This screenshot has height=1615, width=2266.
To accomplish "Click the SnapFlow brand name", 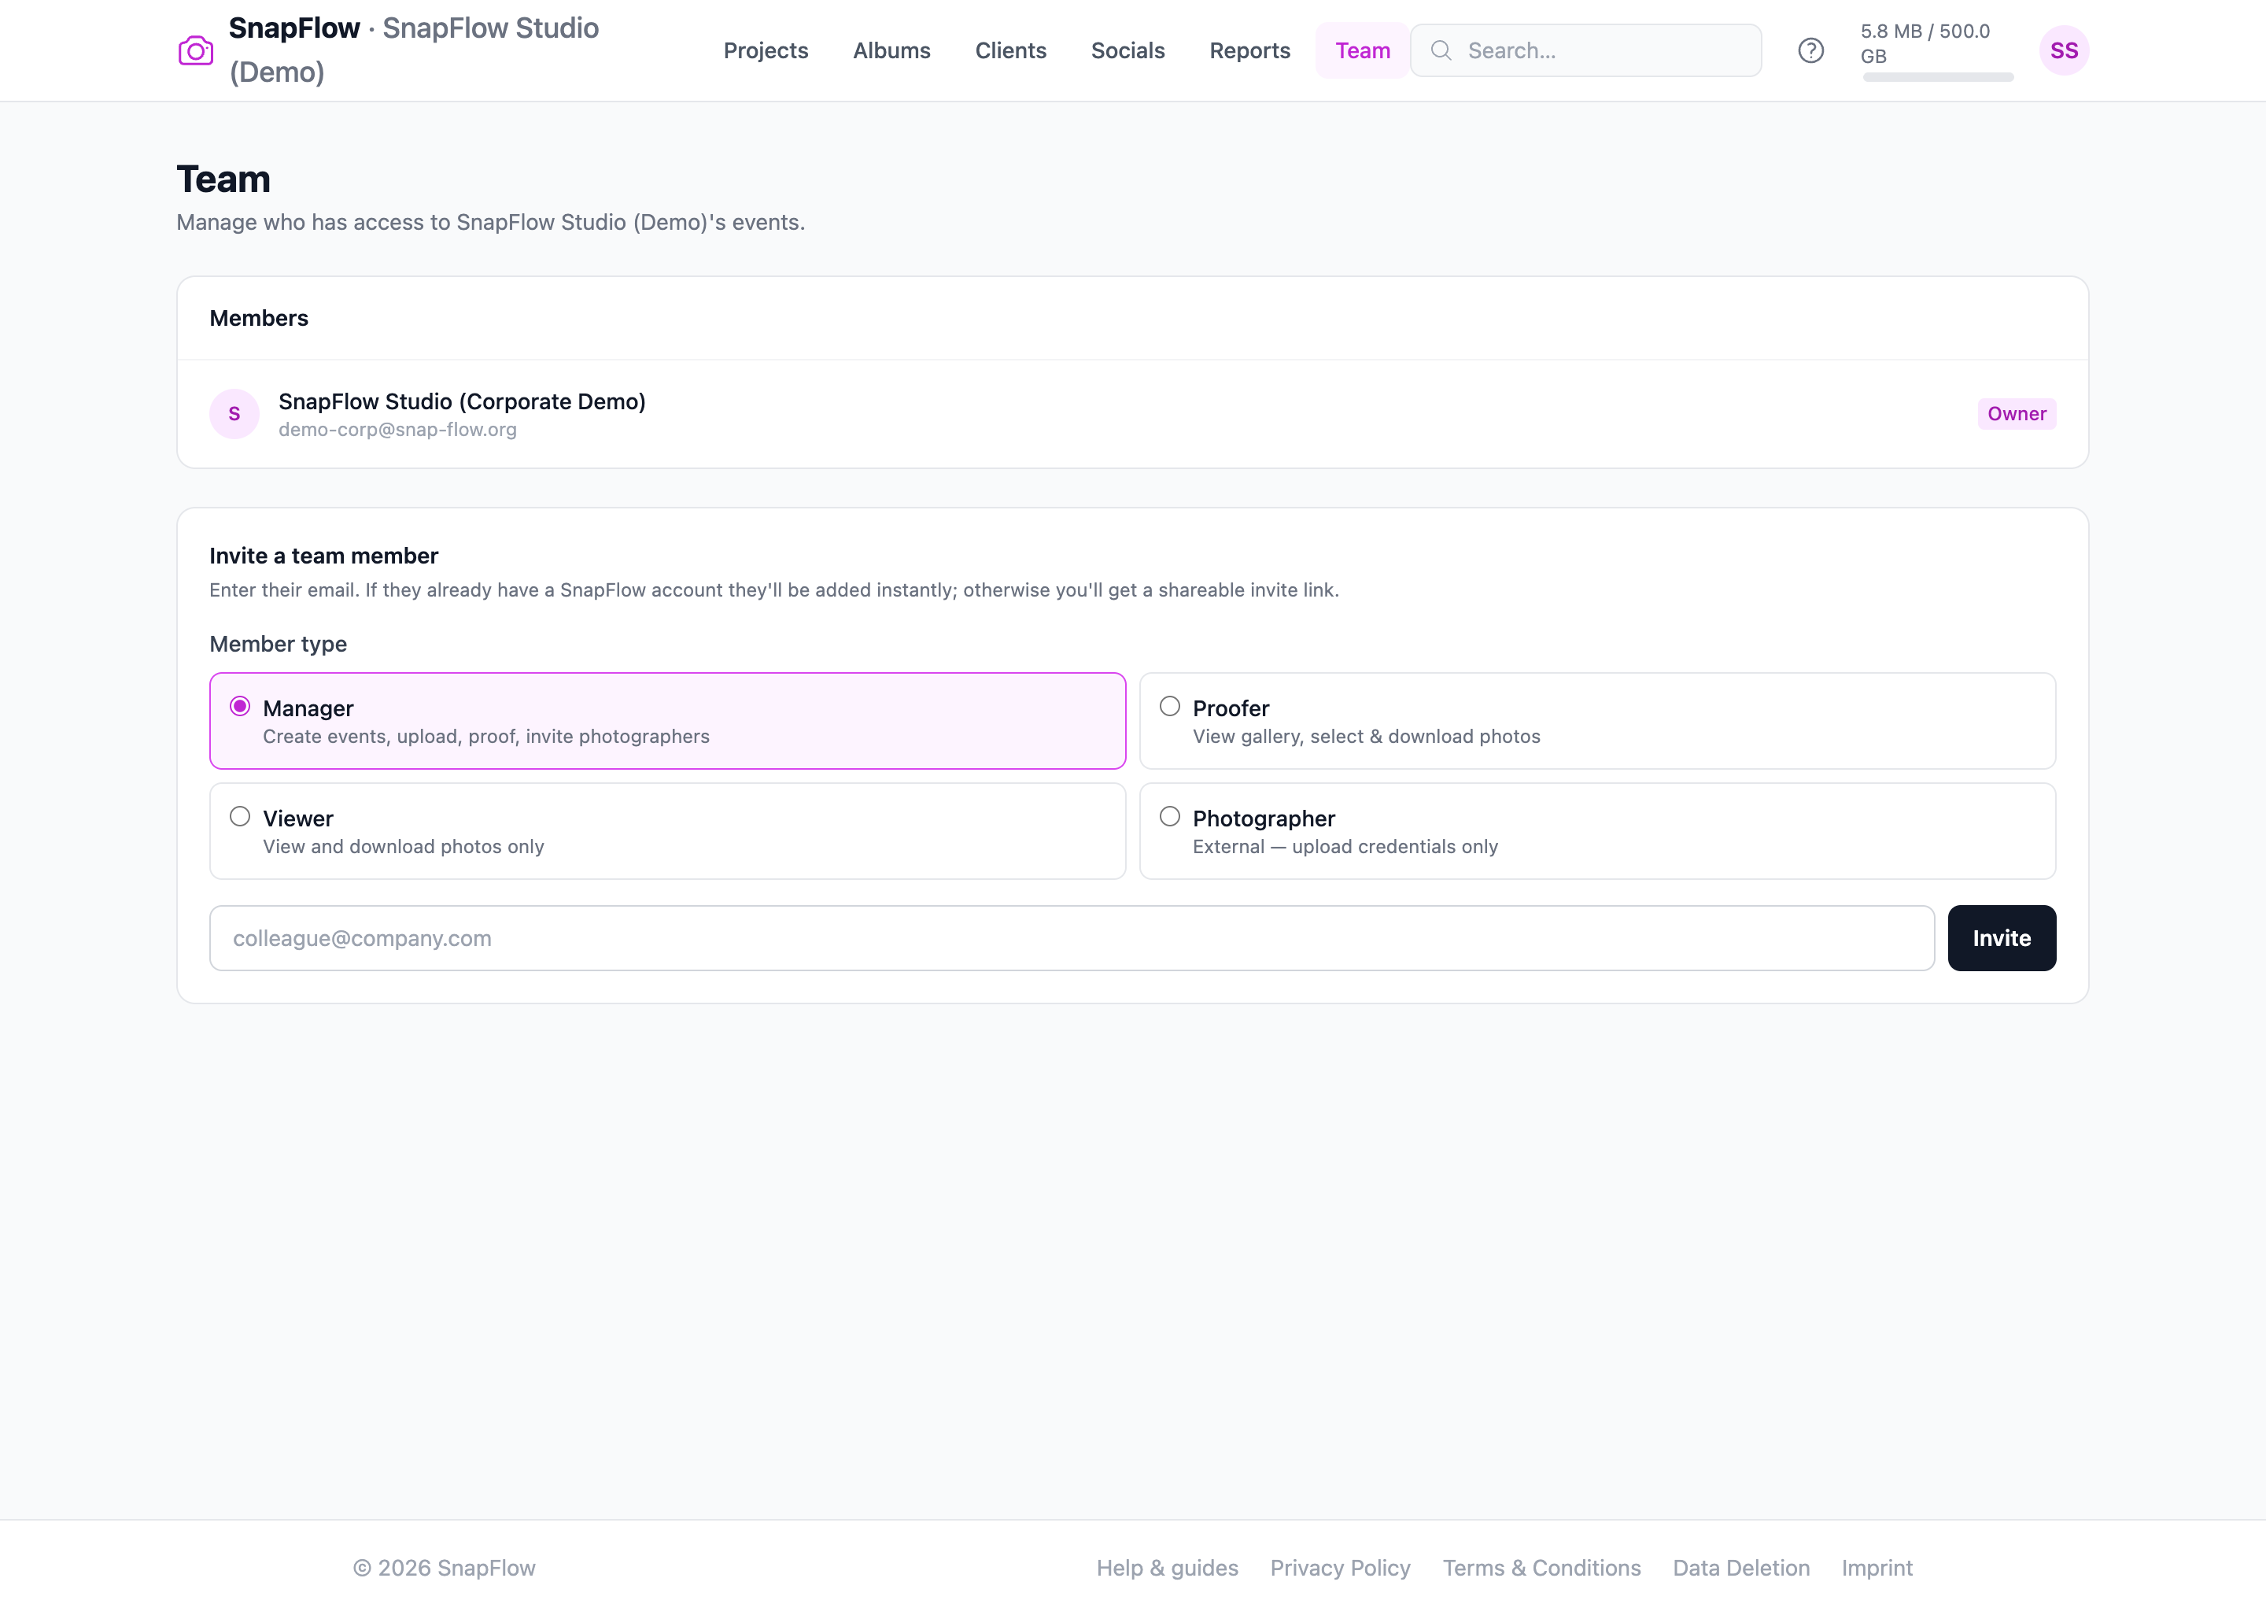I will (294, 28).
